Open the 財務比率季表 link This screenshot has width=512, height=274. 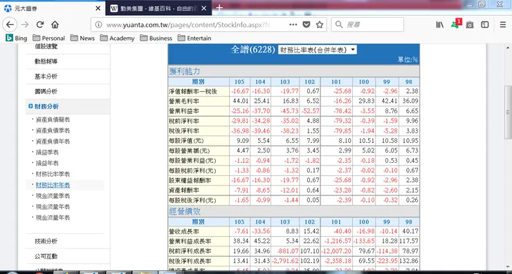(x=53, y=174)
